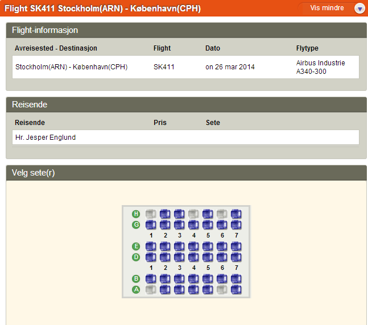Image resolution: width=368 pixels, height=325 pixels.
Task: Click the flight number SK411 cell
Action: click(164, 67)
